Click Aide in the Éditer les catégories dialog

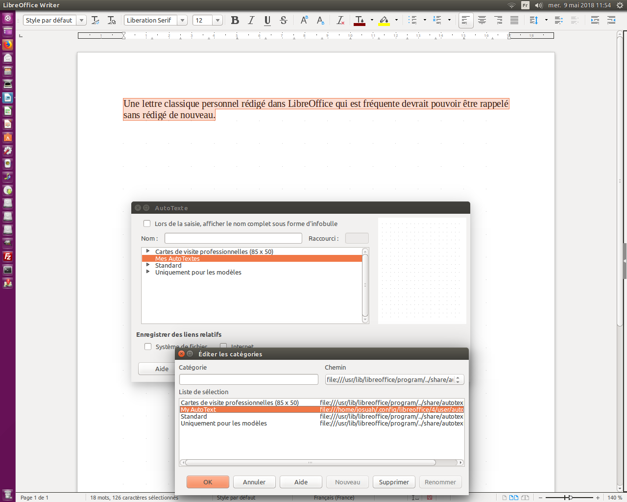click(301, 482)
